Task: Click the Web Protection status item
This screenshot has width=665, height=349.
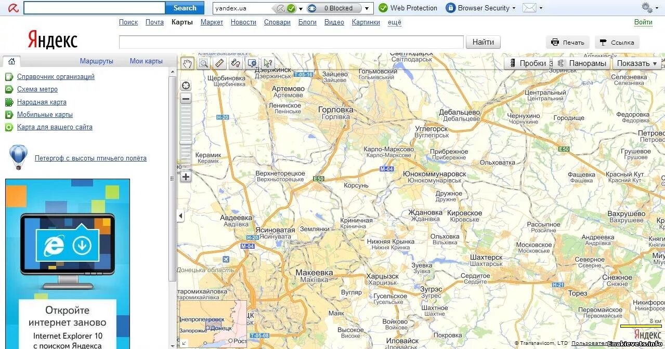Action: pos(408,8)
